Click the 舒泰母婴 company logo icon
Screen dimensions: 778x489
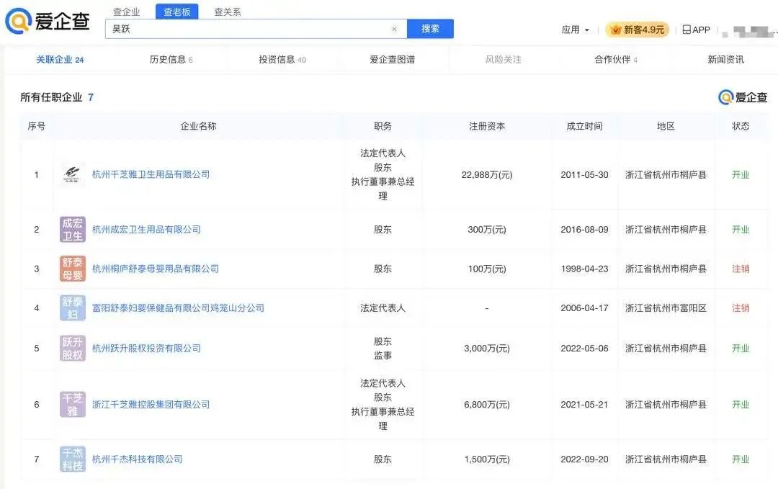[x=72, y=269]
